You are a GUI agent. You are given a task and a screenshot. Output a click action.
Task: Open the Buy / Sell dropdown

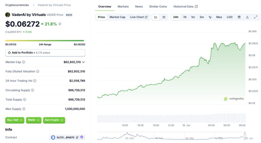(15, 120)
